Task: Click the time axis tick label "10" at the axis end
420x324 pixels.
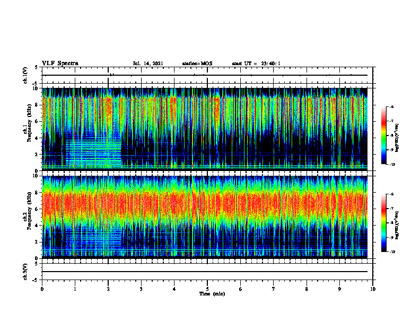Action: (x=373, y=289)
